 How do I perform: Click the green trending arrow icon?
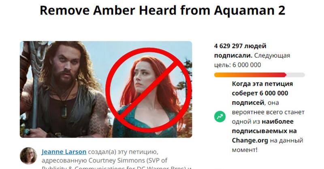click(220, 117)
